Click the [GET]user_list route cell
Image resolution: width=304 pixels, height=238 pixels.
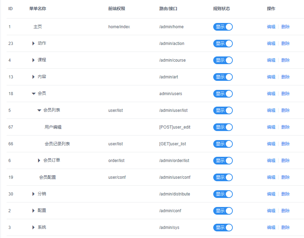click(172, 144)
